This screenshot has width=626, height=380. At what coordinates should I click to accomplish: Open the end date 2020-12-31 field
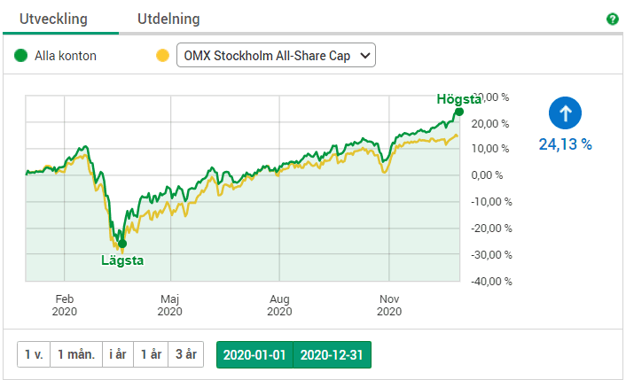coord(332,355)
